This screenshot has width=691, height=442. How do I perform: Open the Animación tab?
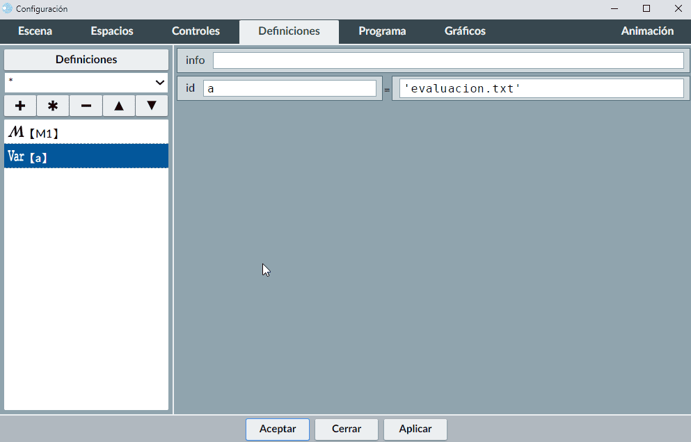(647, 31)
